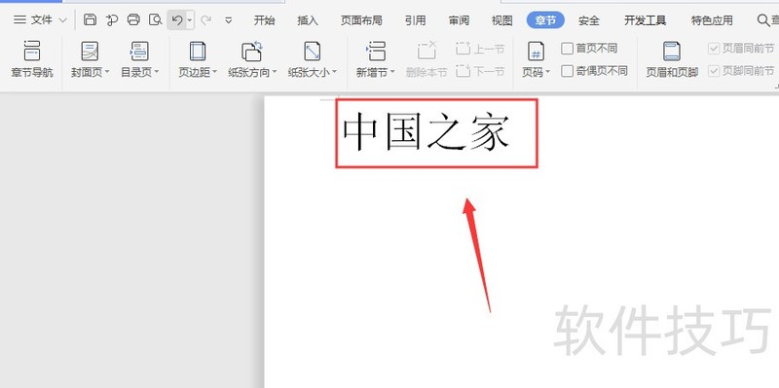Click the search magnifier icon

(x=763, y=20)
